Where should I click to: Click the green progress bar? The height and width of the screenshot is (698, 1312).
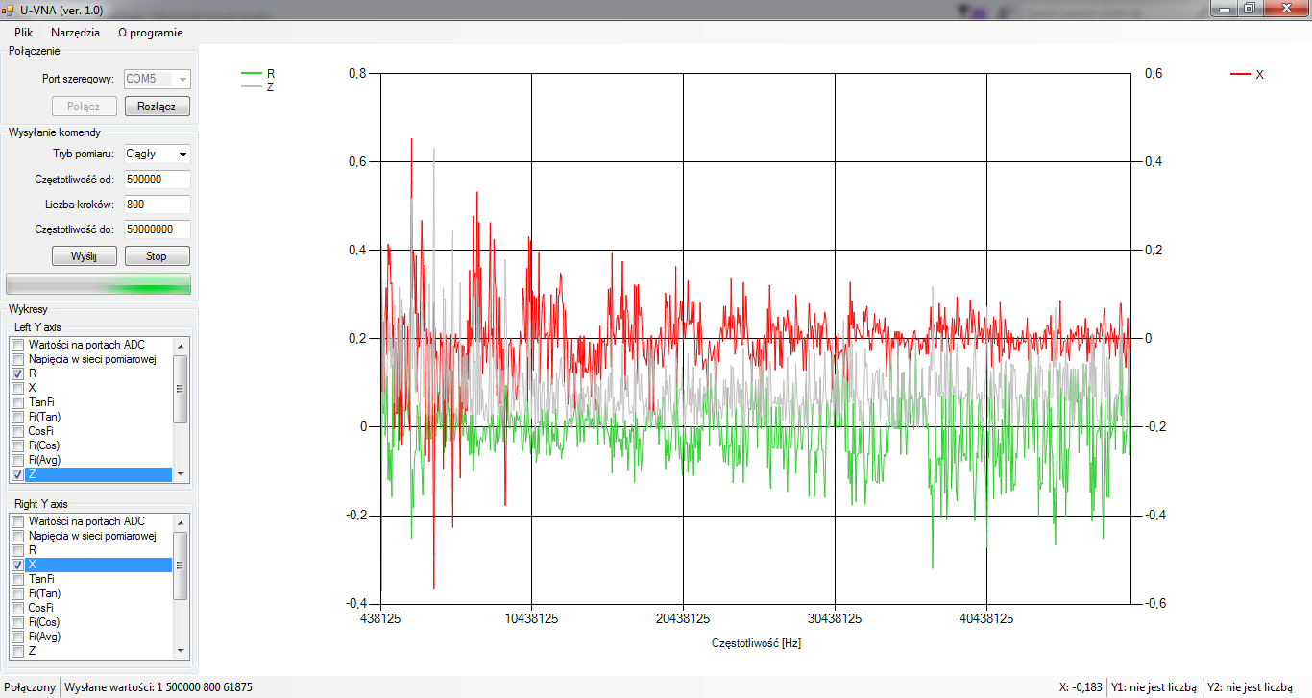point(98,283)
